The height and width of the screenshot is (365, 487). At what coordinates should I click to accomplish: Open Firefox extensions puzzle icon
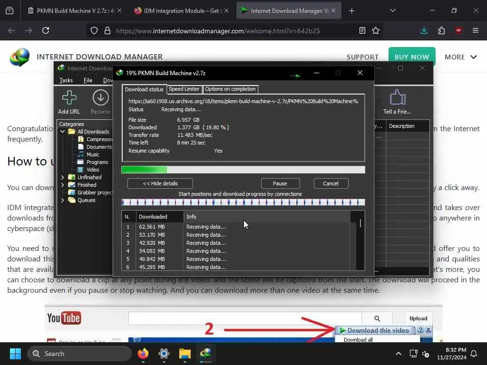tap(441, 30)
